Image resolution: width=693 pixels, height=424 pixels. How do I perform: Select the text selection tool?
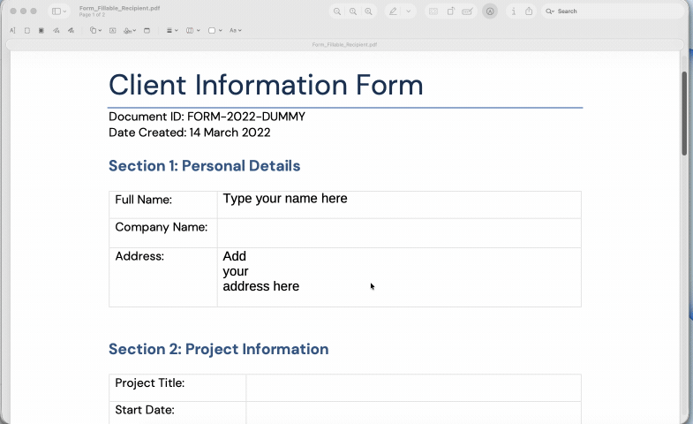[x=12, y=31]
